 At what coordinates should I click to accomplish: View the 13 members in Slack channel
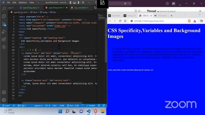pos(137,11)
